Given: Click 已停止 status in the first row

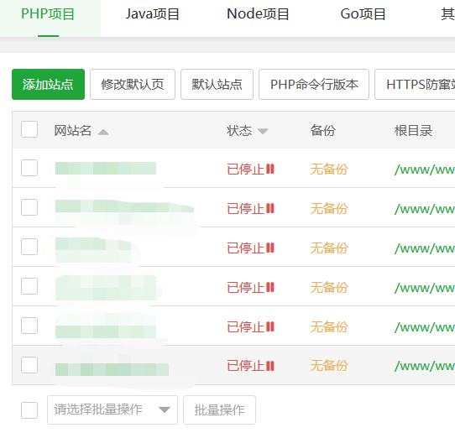Looking at the screenshot, I should [245, 169].
